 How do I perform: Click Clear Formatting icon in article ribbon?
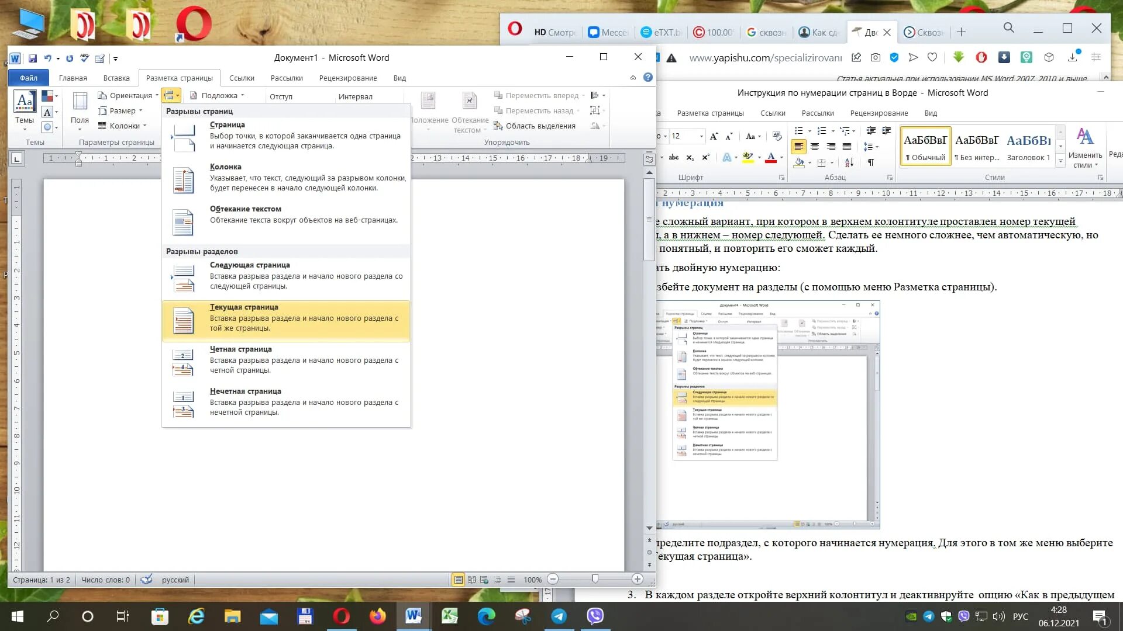(777, 136)
